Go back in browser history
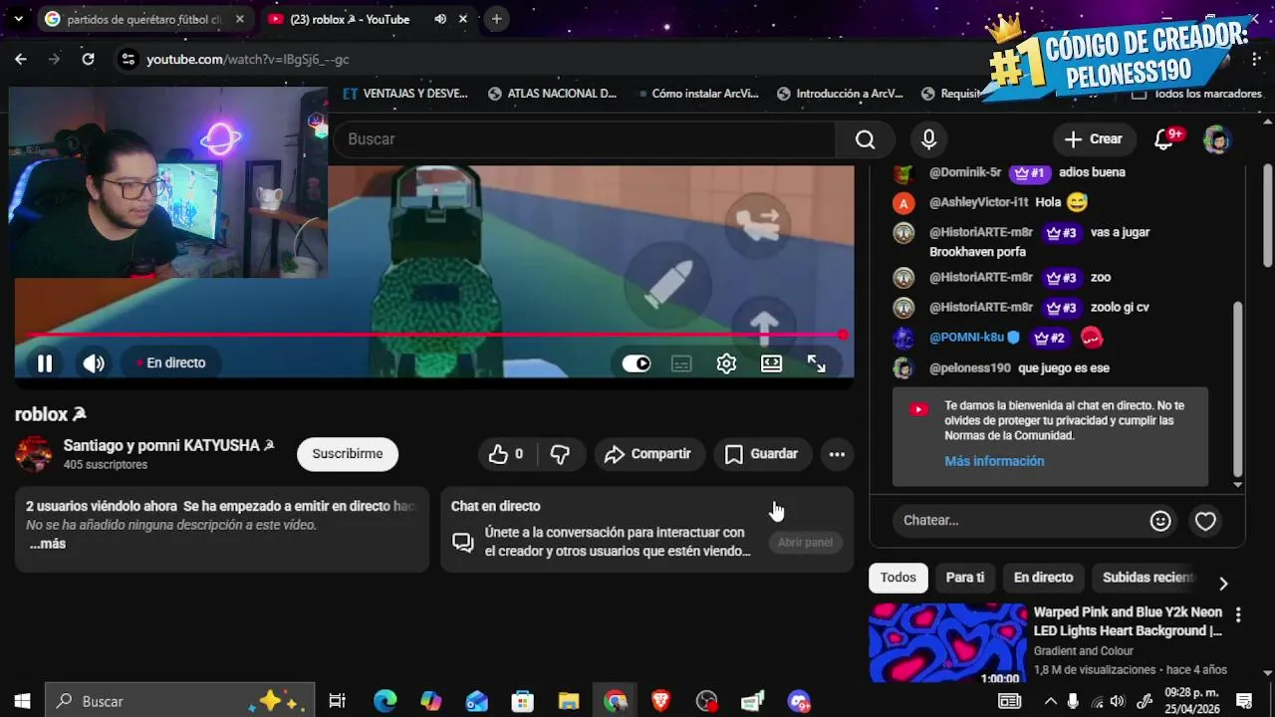Viewport: 1275px width, 717px height. (x=21, y=60)
